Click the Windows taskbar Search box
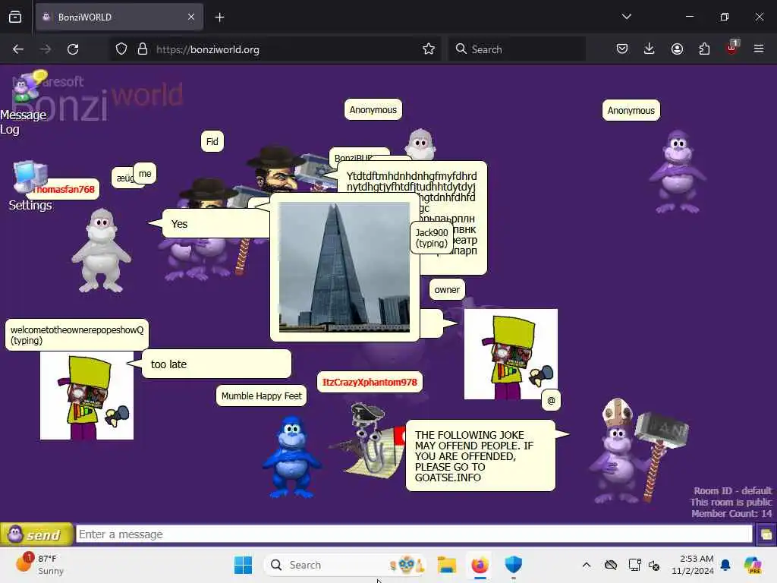Image resolution: width=777 pixels, height=583 pixels. pos(345,565)
